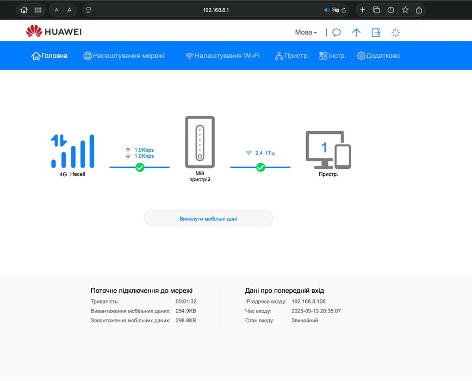Click login time 2025-09-13 20:35:07
This screenshot has height=381, width=472.
pos(316,311)
